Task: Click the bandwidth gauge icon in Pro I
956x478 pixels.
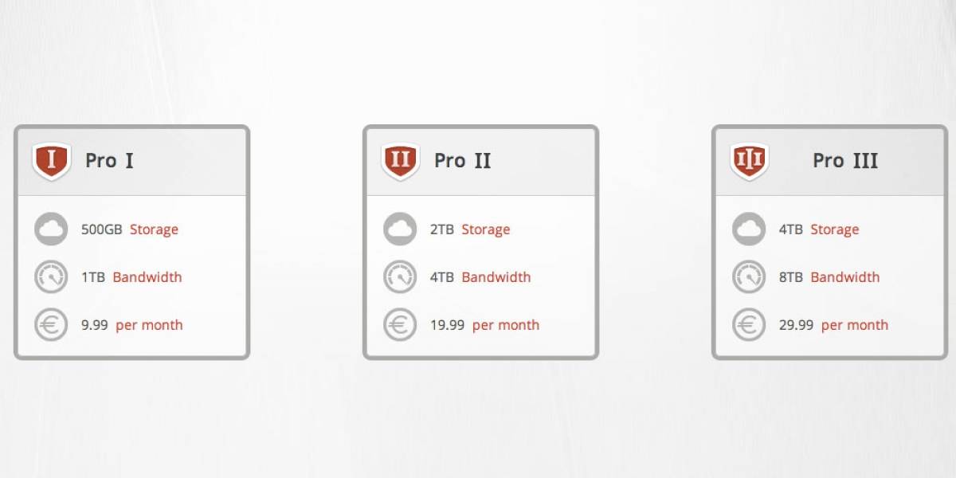Action: point(51,277)
